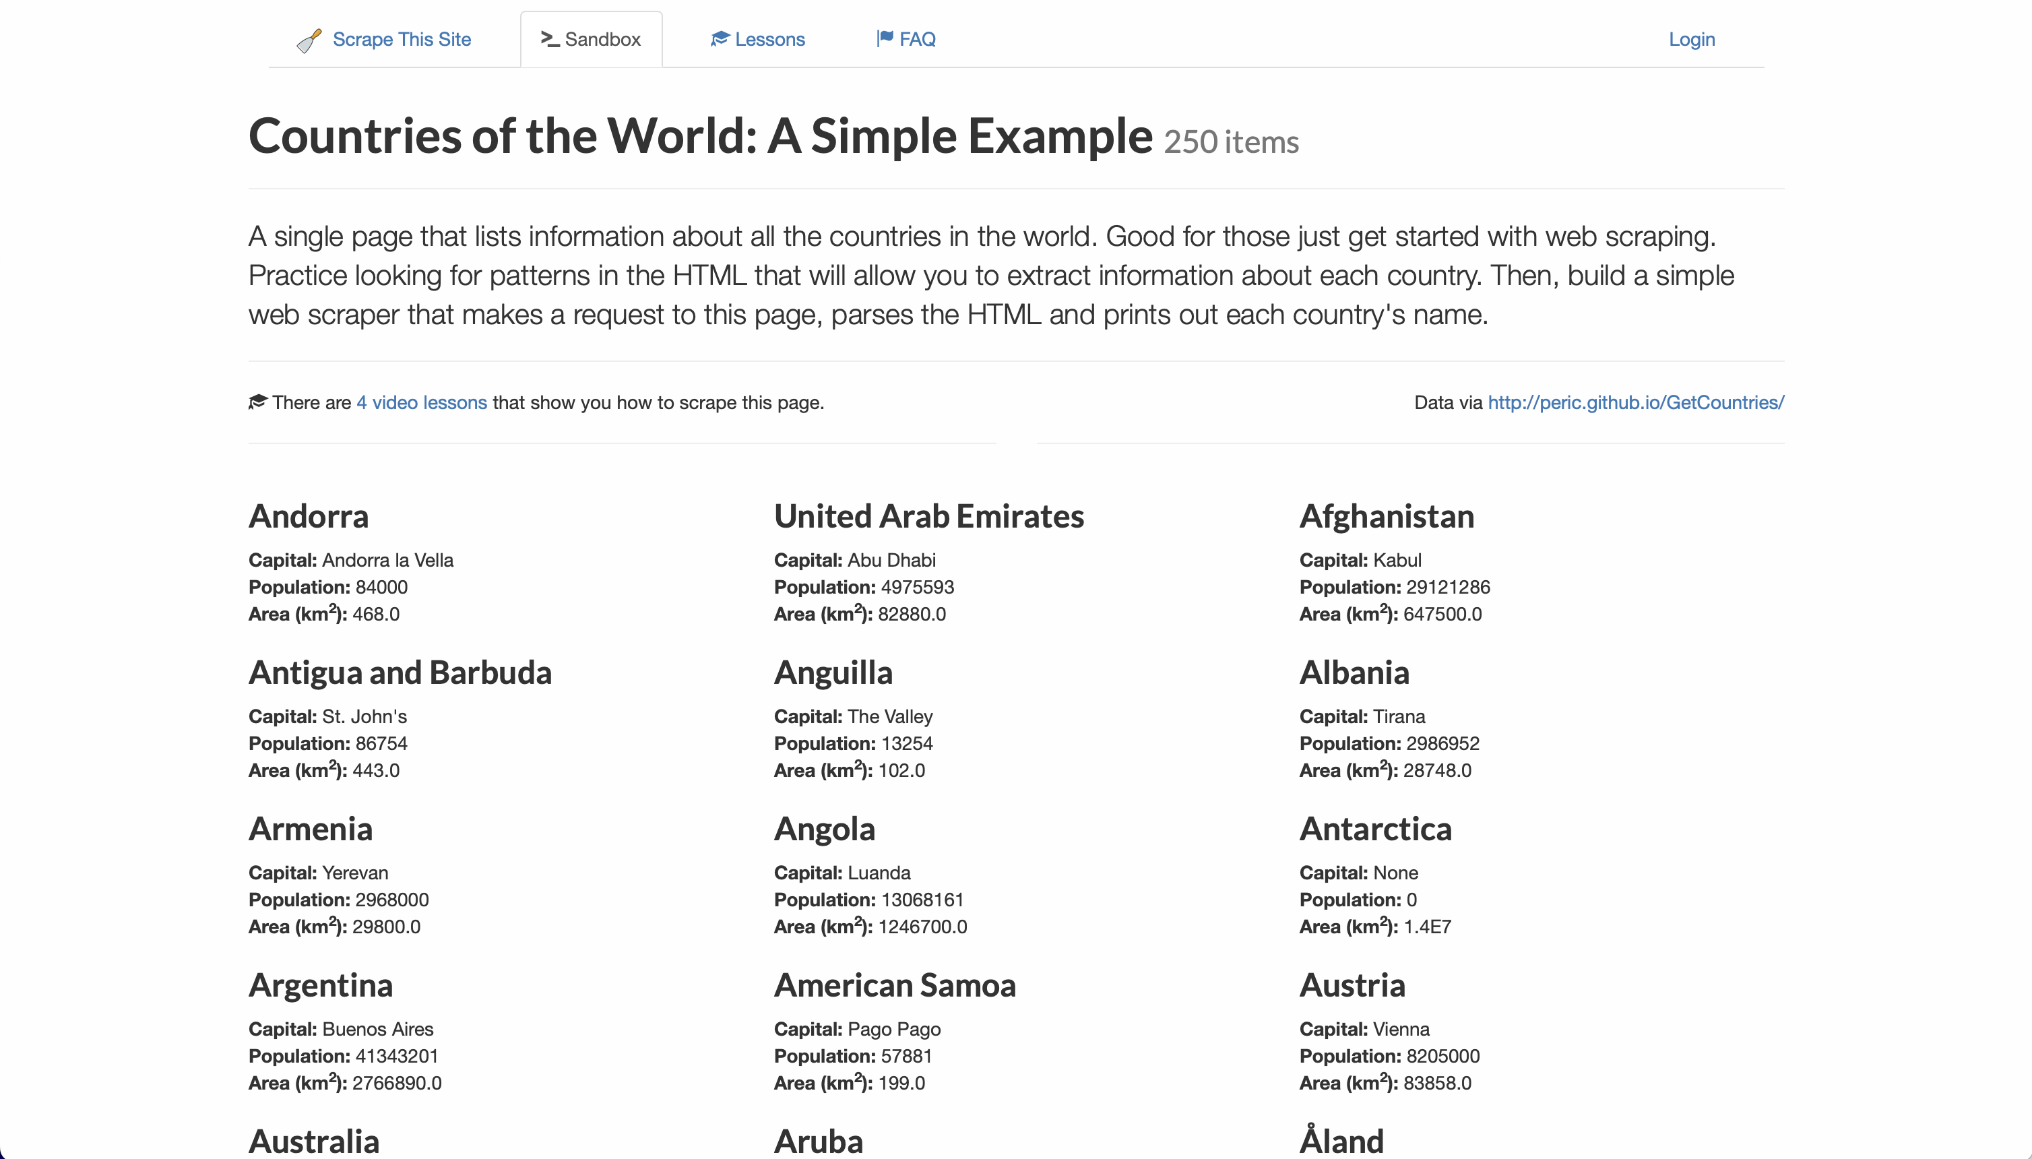Image resolution: width=2032 pixels, height=1159 pixels.
Task: Select the United Arab Emirates heading
Action: [x=929, y=517]
